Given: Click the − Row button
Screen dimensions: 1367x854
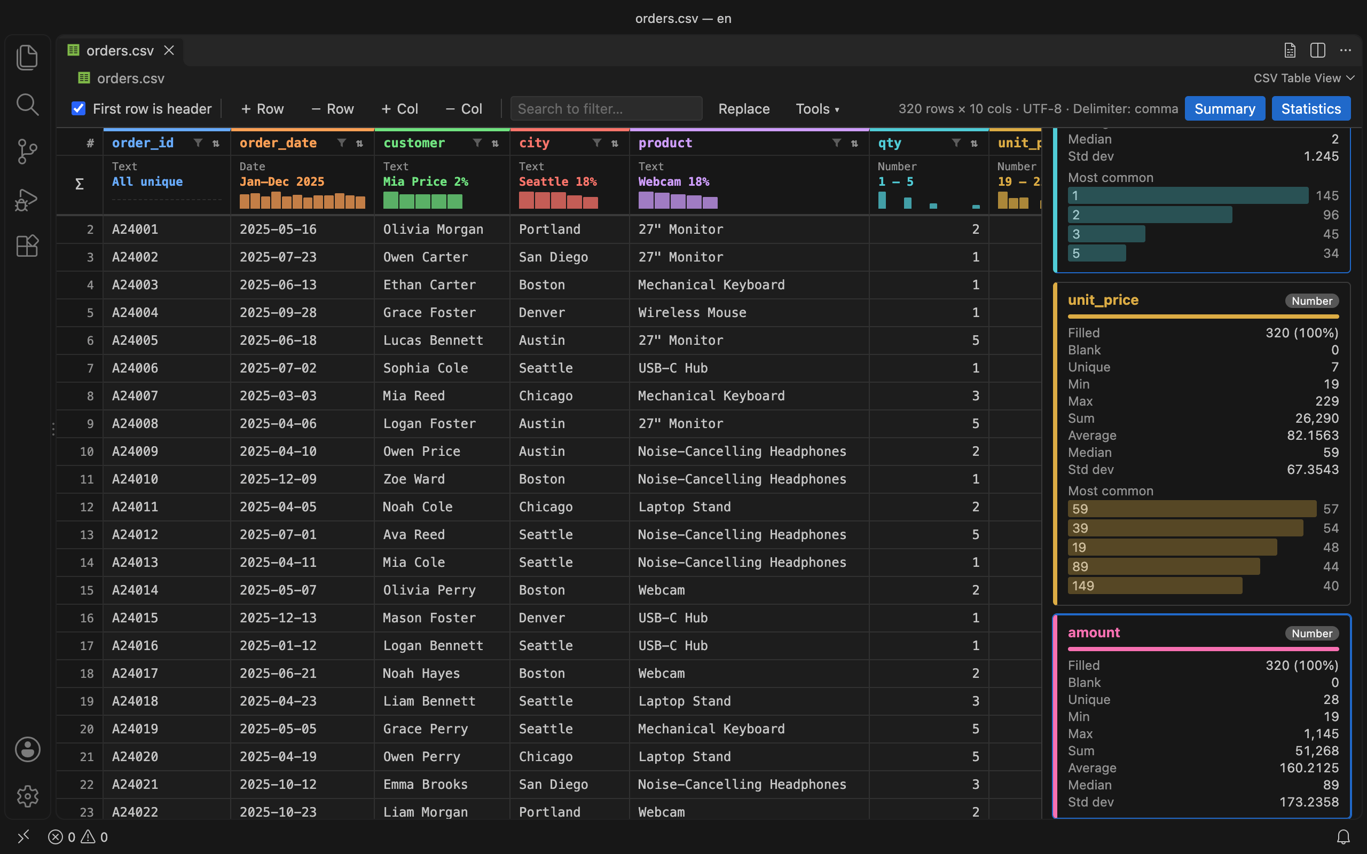Looking at the screenshot, I should tap(332, 108).
